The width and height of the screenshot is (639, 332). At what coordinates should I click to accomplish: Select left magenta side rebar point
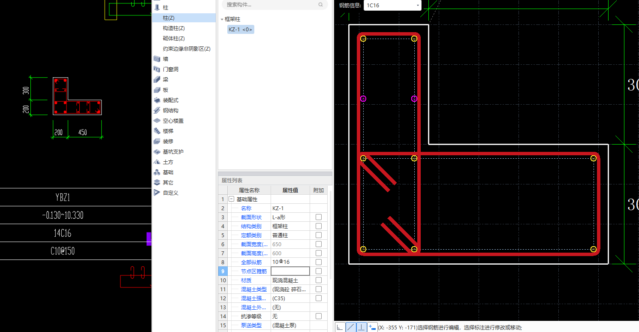[363, 99]
